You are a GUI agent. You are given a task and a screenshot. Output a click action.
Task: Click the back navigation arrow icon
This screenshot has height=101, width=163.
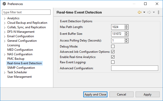pyautogui.click(x=139, y=12)
